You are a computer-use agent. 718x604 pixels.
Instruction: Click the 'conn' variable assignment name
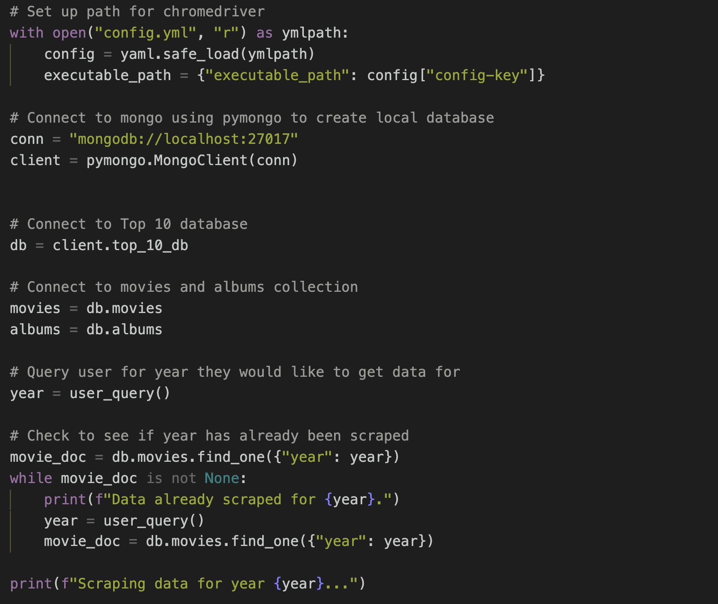[27, 139]
